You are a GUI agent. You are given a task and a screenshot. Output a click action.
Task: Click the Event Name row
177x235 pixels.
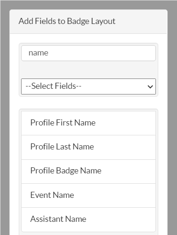[88, 196]
